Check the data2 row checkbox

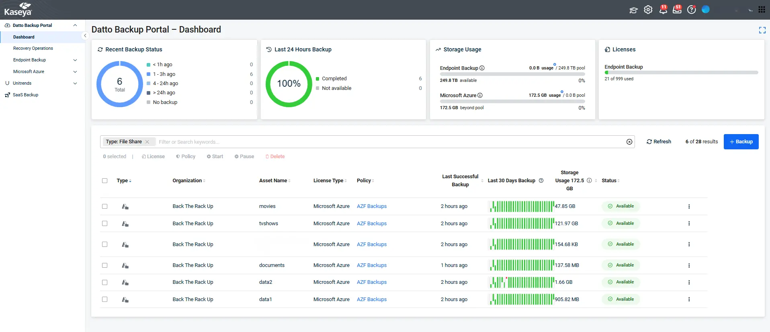(x=105, y=282)
